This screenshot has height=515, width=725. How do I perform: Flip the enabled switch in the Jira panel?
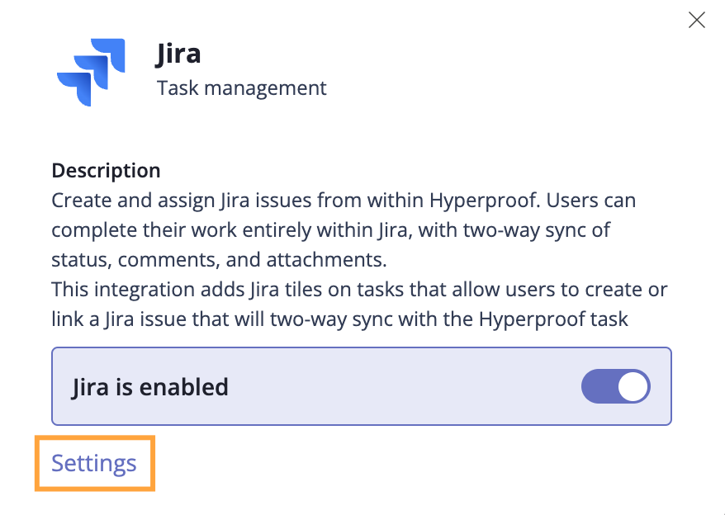point(615,386)
